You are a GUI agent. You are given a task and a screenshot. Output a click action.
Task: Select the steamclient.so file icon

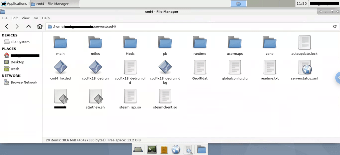[165, 96]
